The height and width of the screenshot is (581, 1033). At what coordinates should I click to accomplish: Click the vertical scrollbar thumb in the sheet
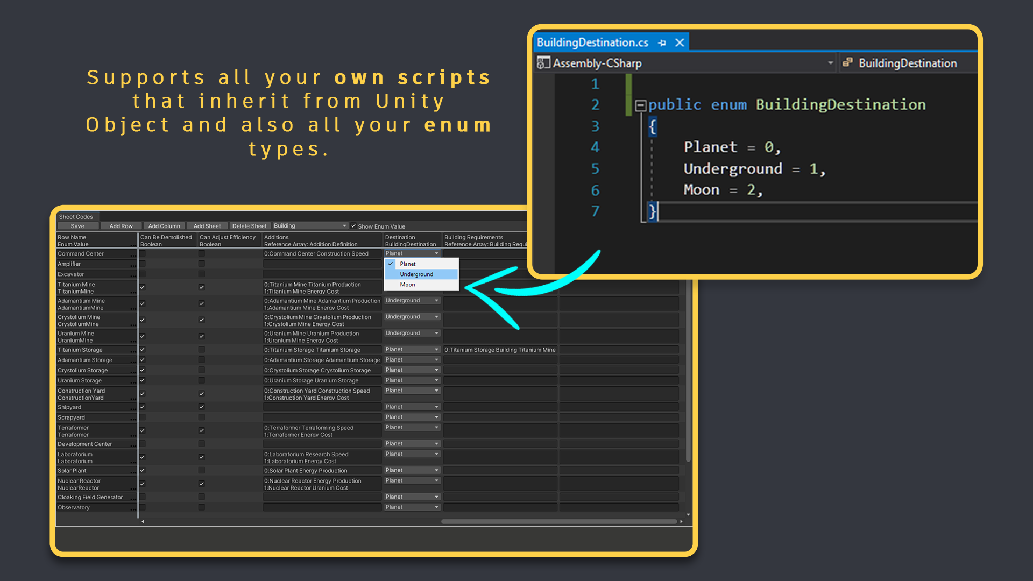click(688, 371)
